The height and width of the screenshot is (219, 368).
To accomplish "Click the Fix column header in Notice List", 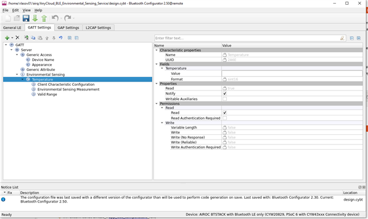I will click(x=9, y=192).
